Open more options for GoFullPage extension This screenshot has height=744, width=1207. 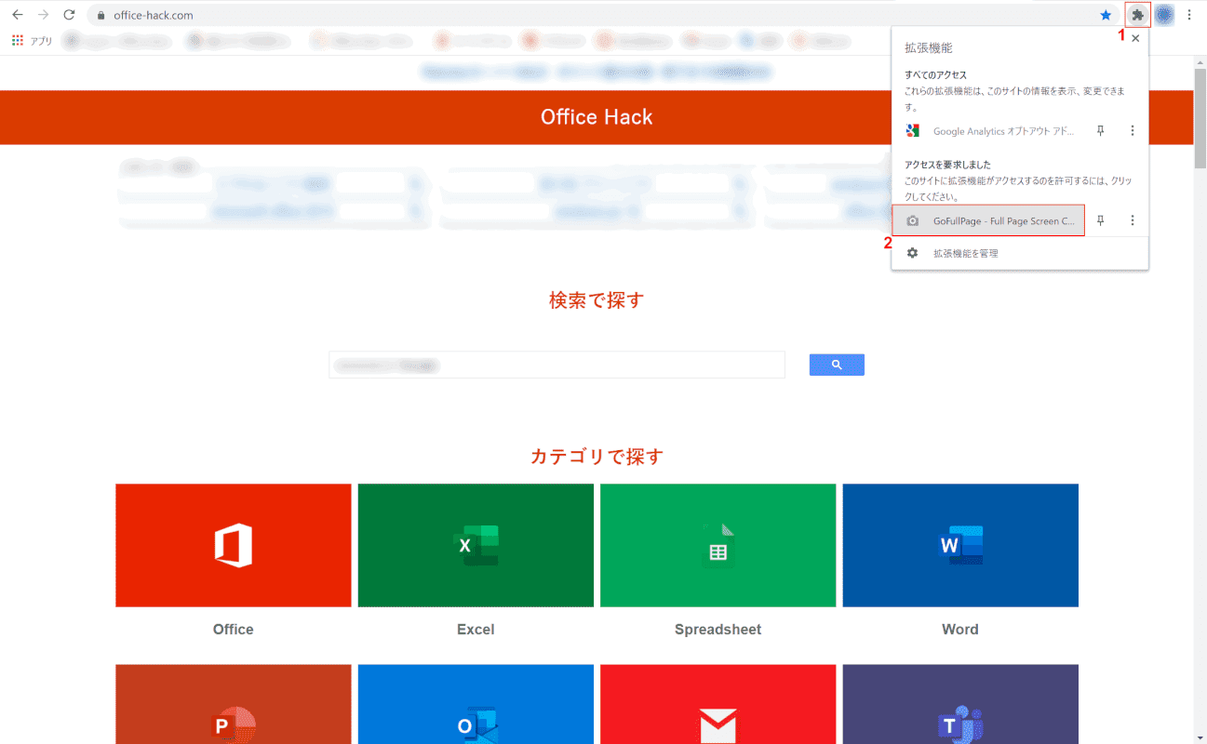(1133, 220)
